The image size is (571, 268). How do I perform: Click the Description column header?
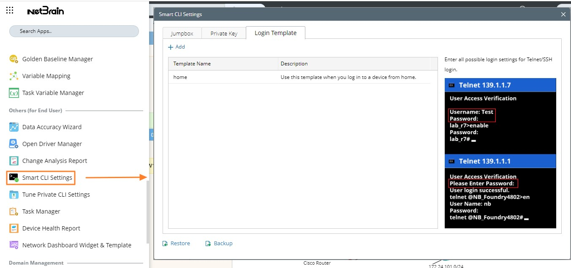tap(354, 64)
